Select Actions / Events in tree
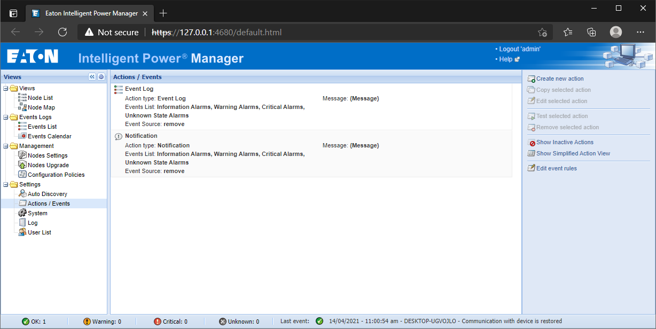This screenshot has width=656, height=329. [49, 203]
